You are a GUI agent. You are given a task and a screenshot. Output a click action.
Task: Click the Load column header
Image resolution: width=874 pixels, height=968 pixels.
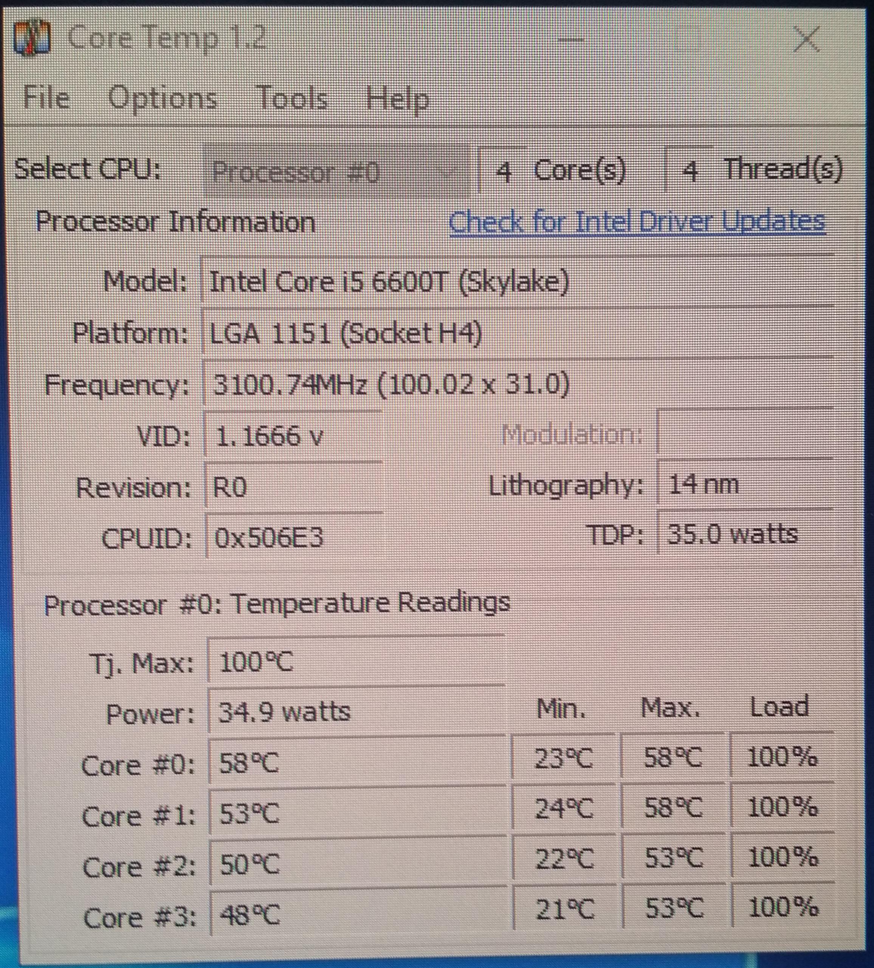(x=779, y=707)
